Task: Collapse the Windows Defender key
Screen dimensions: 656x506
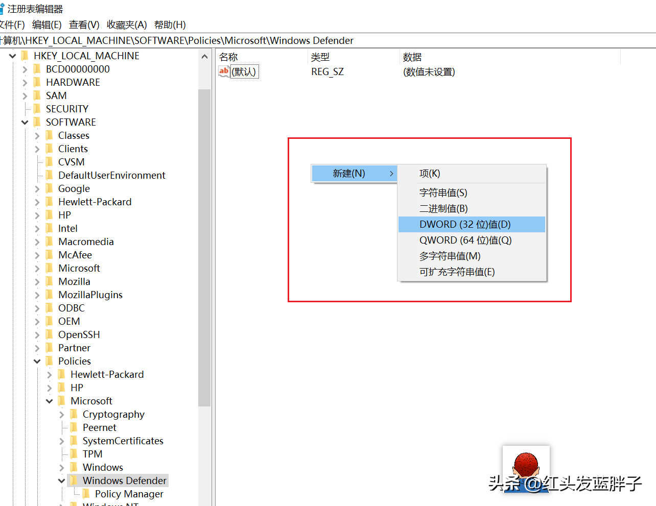Action: coord(61,480)
